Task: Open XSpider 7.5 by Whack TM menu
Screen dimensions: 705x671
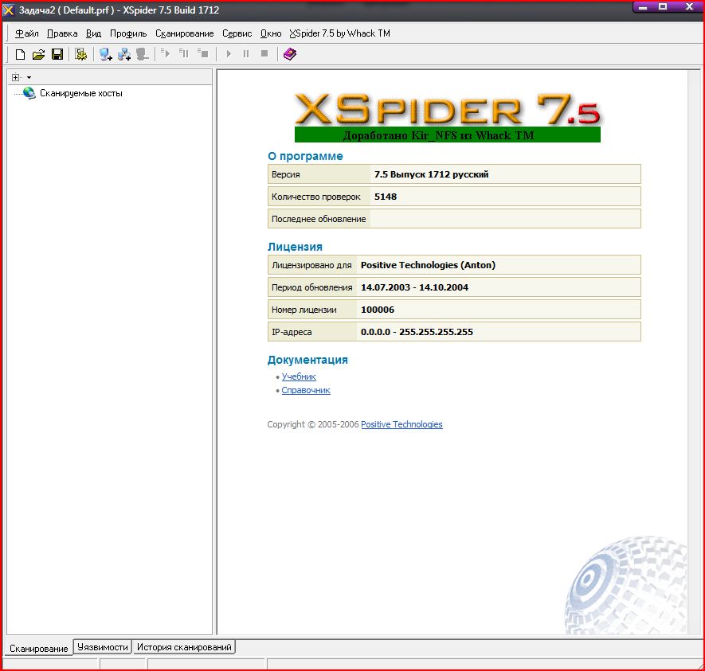Action: [339, 33]
